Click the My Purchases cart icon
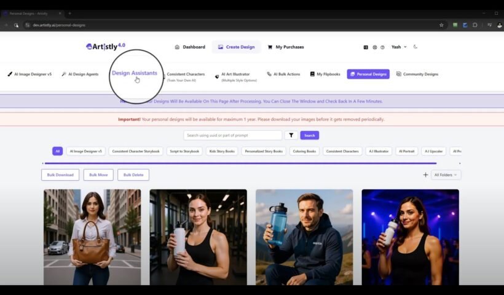The width and height of the screenshot is (504, 295). click(270, 47)
